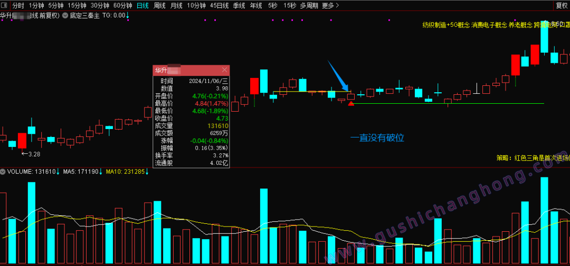Click the 成交额 6259万 value
Viewport: 570px width, 266px height.
coord(218,133)
